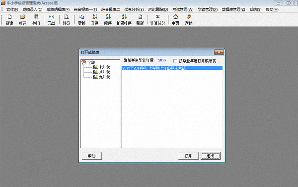Image resolution: width=298 pixels, height=187 pixels.
Task: Click the 打开 button in the dialog
Action: (188, 156)
